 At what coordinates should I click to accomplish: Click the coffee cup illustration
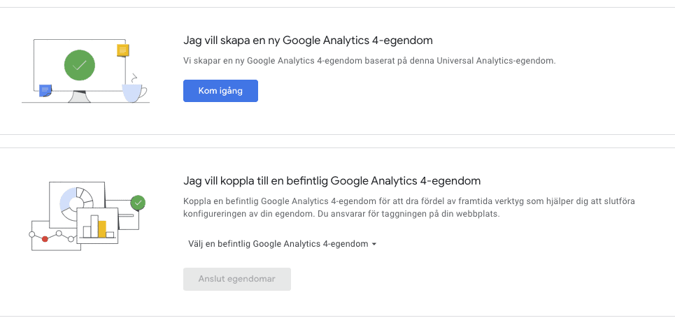point(133,92)
